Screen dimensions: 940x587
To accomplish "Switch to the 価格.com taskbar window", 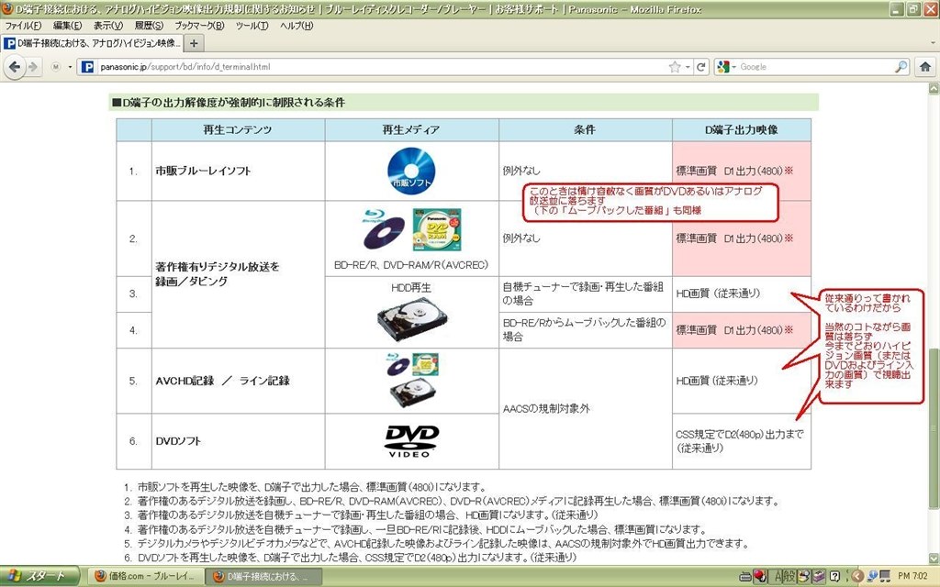I will coord(146,576).
